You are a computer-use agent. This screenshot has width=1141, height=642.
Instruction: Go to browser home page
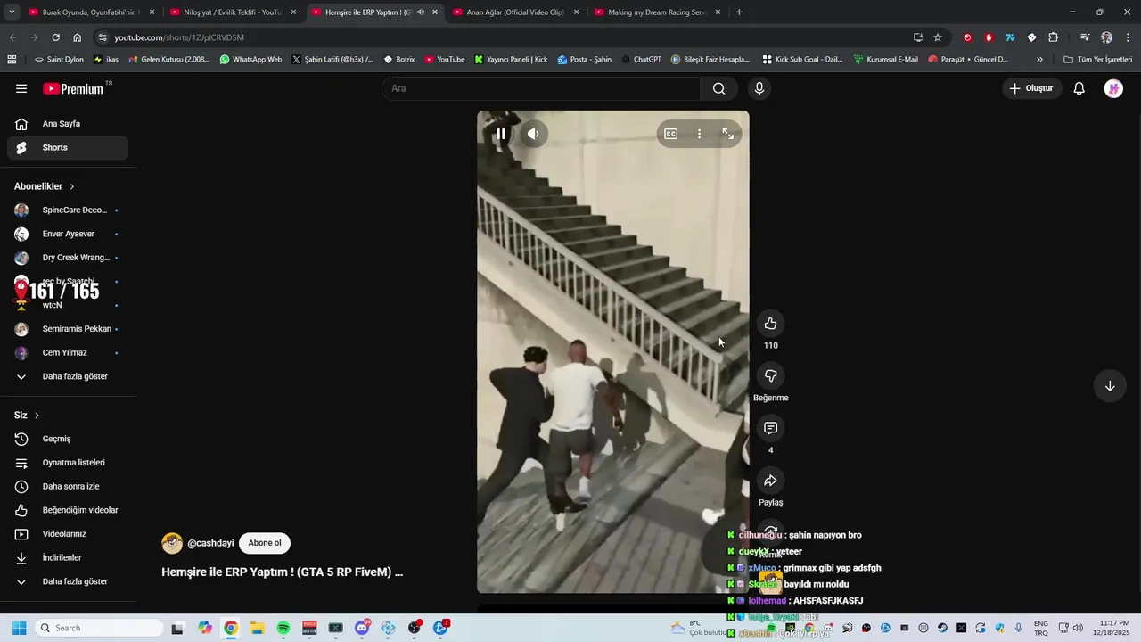(x=78, y=37)
